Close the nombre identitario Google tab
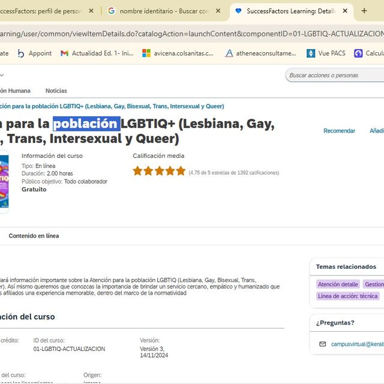This screenshot has height=384, width=384. coord(218,11)
